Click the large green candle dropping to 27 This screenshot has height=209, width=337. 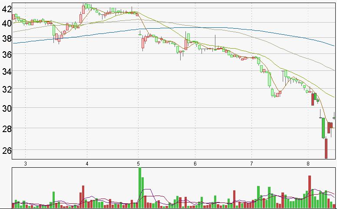(x=323, y=128)
